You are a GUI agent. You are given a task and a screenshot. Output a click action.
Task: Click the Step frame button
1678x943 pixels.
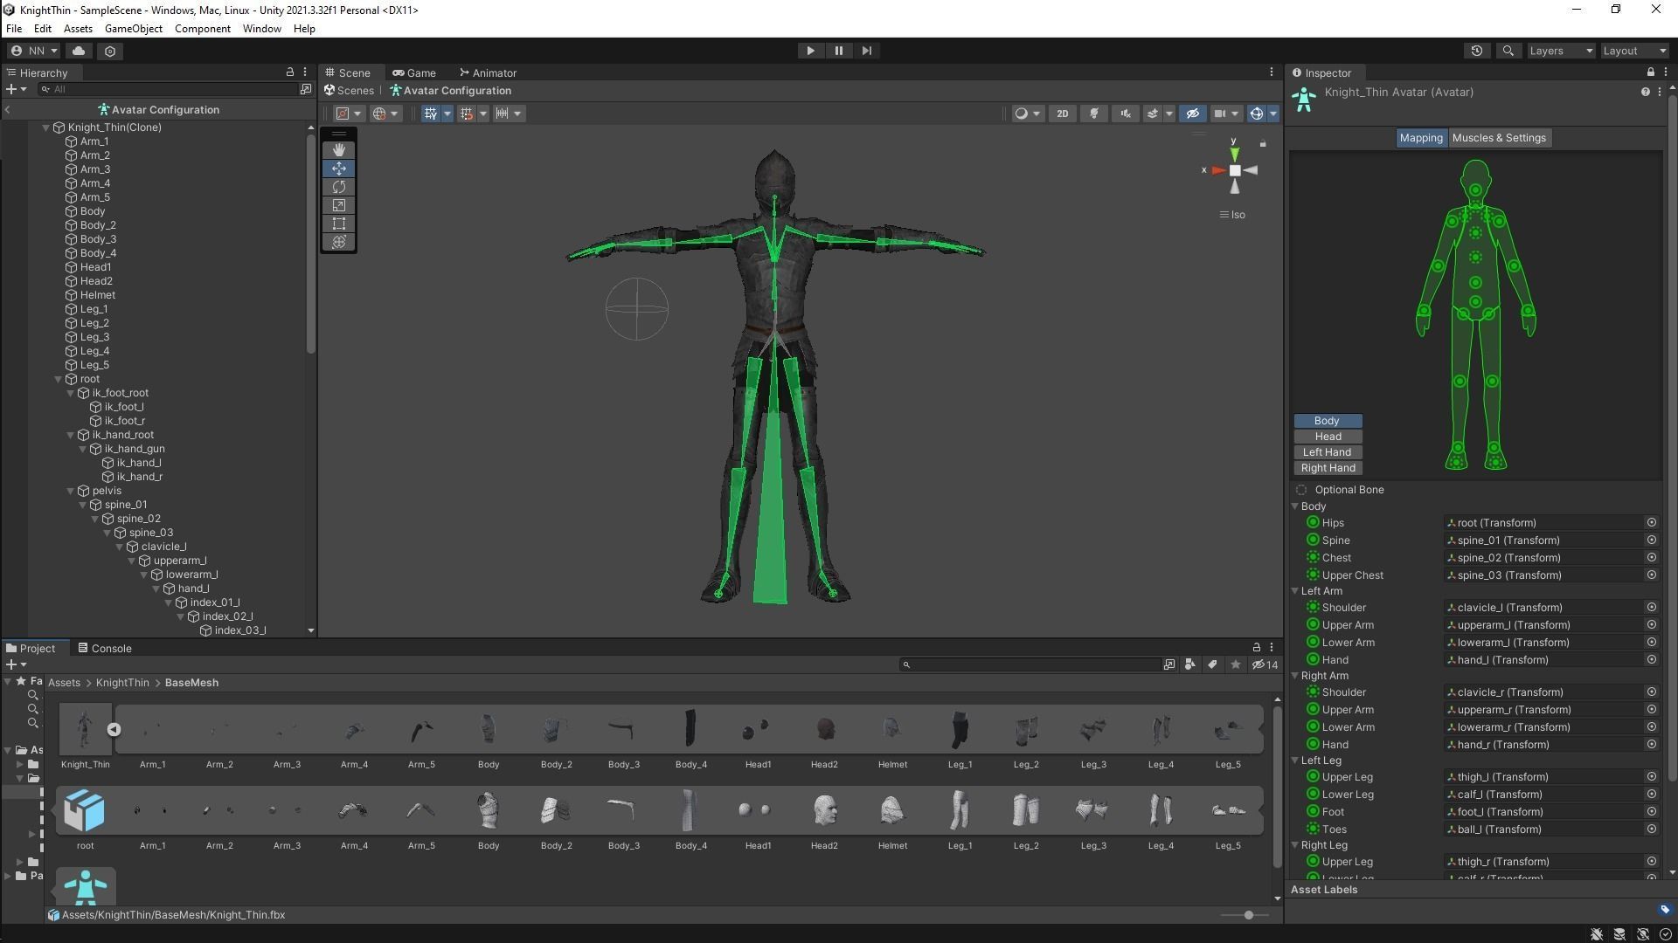coord(866,51)
